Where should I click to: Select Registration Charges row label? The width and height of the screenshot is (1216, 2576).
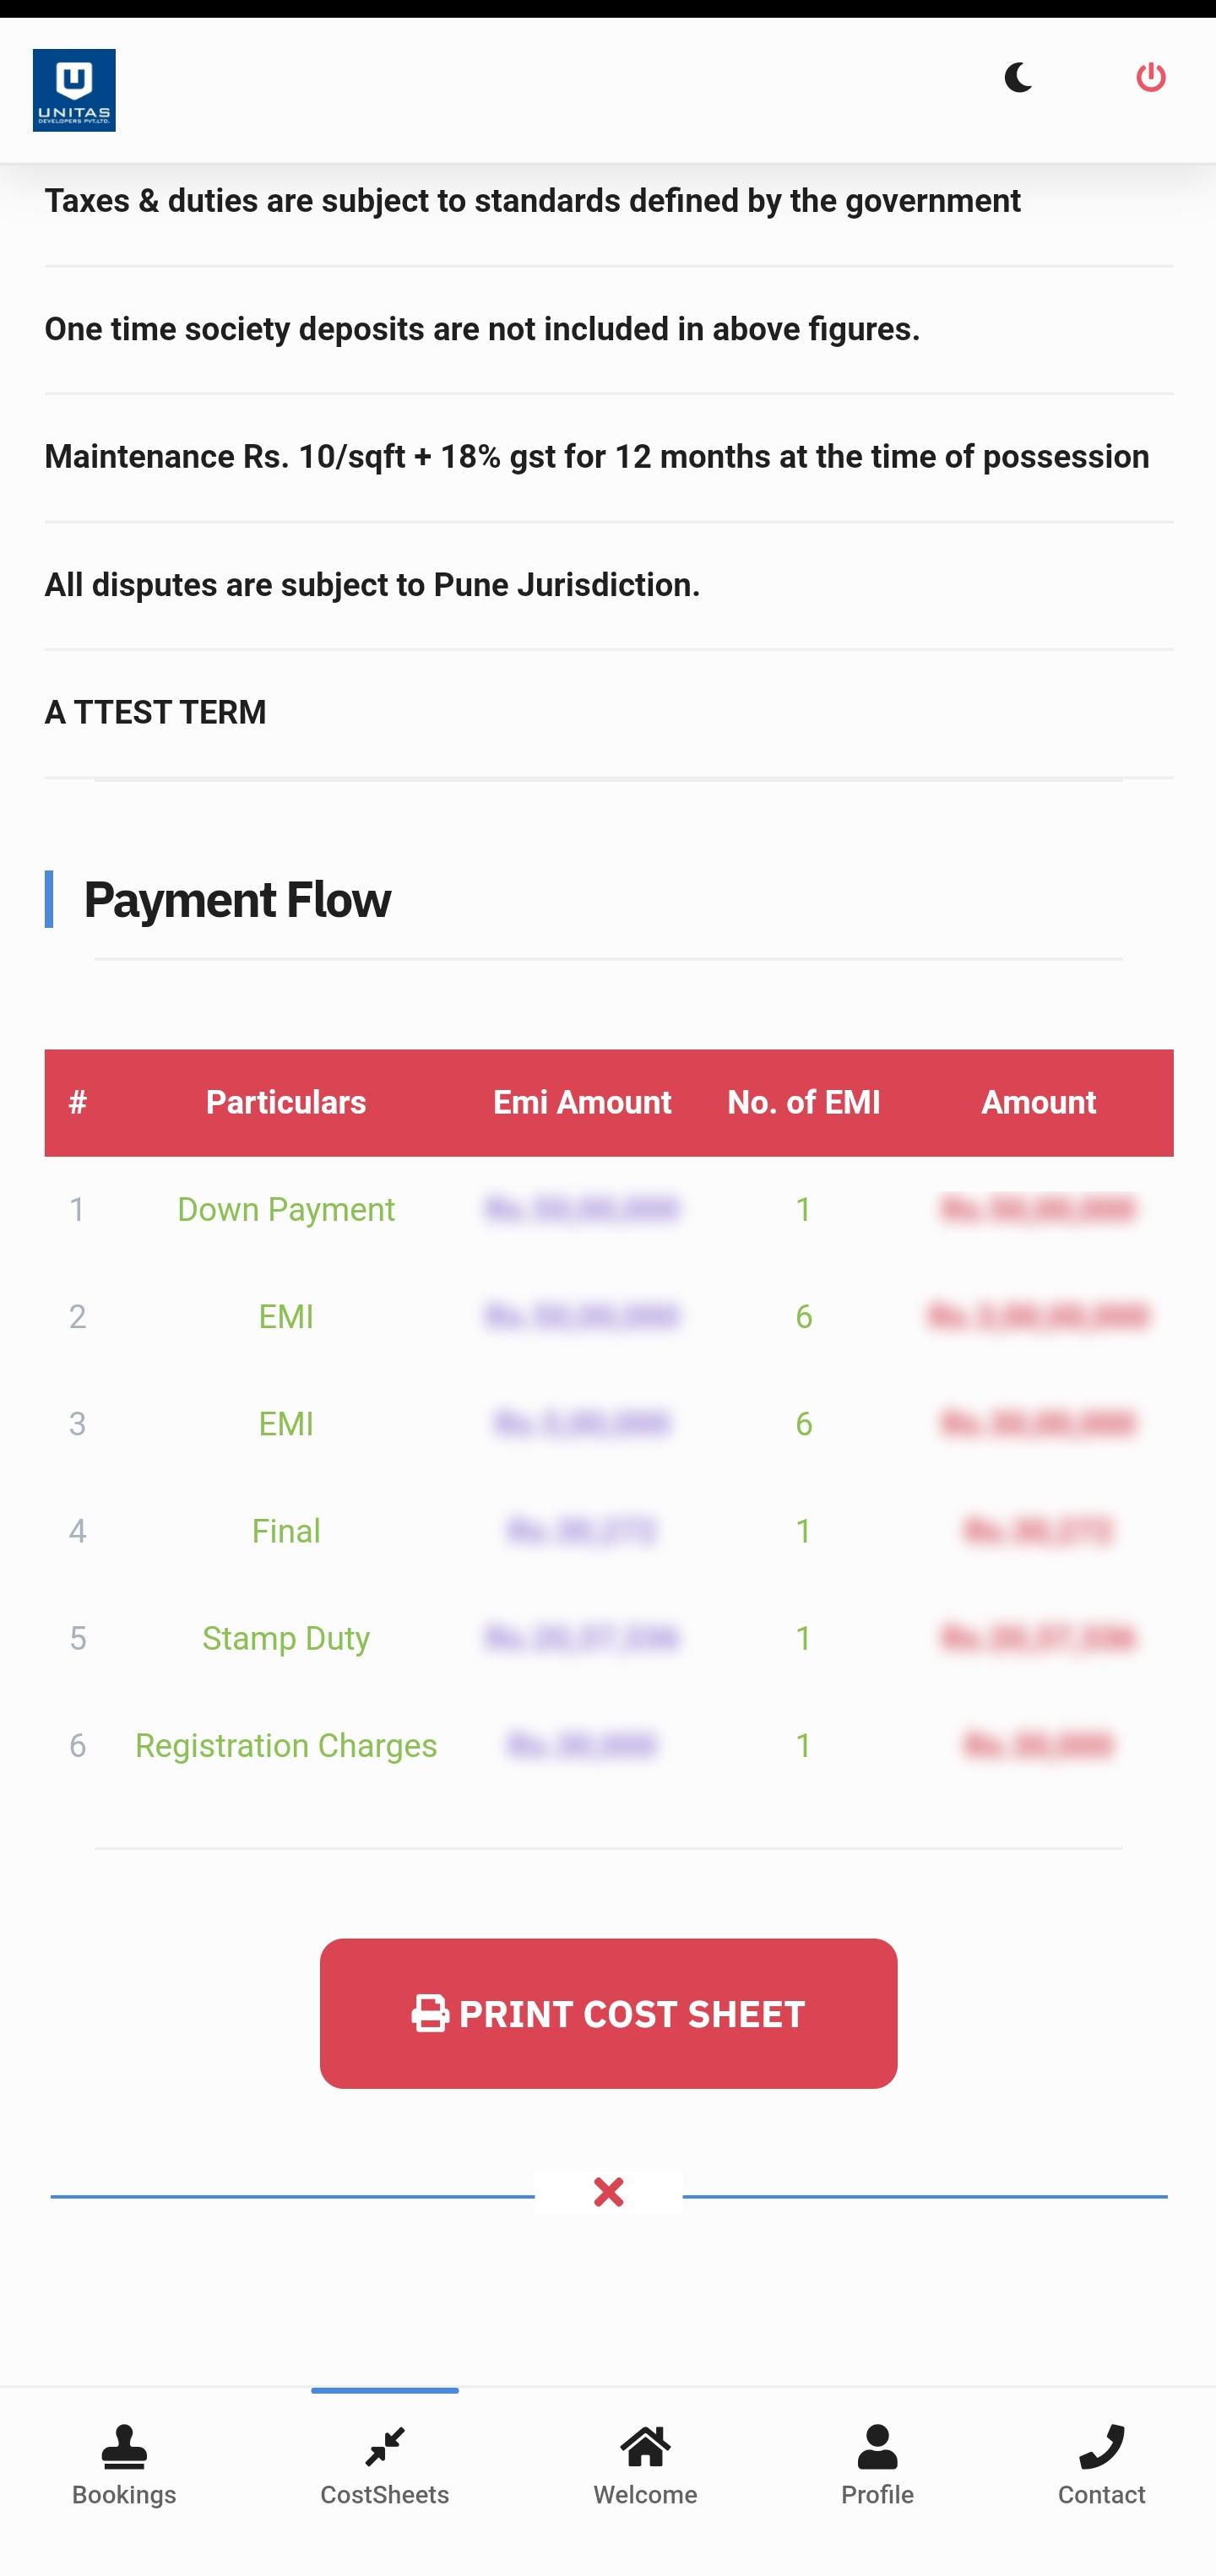point(286,1746)
